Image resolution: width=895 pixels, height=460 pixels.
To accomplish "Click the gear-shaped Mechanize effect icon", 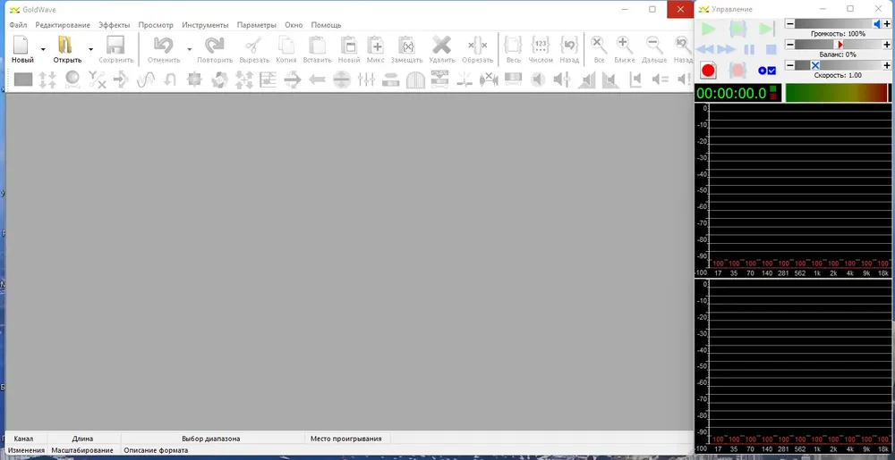I will pos(194,79).
